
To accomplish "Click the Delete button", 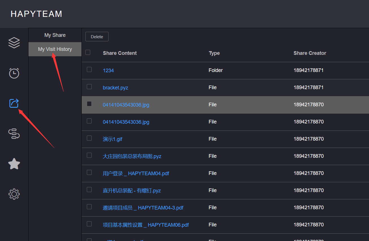I will [97, 37].
